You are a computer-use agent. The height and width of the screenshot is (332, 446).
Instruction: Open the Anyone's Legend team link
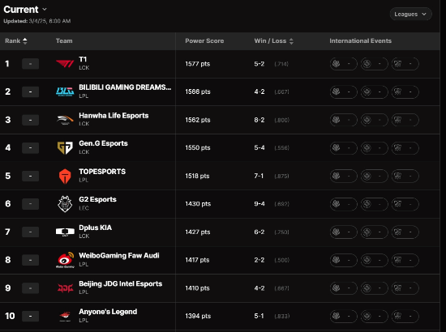pos(108,312)
